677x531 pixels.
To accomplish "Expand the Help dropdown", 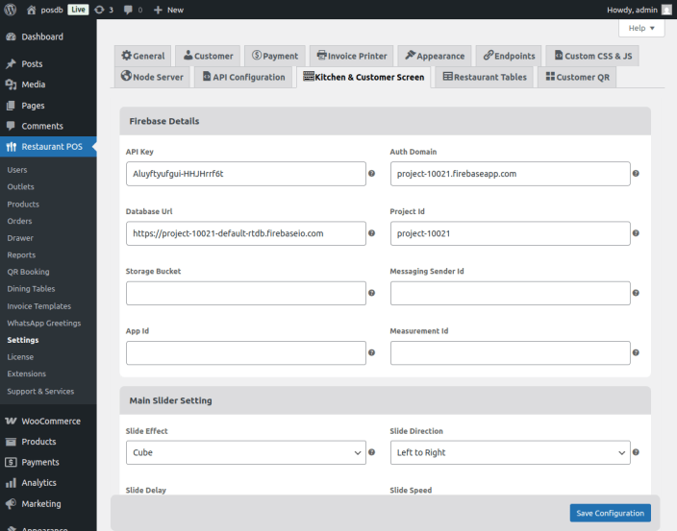I will coord(640,29).
